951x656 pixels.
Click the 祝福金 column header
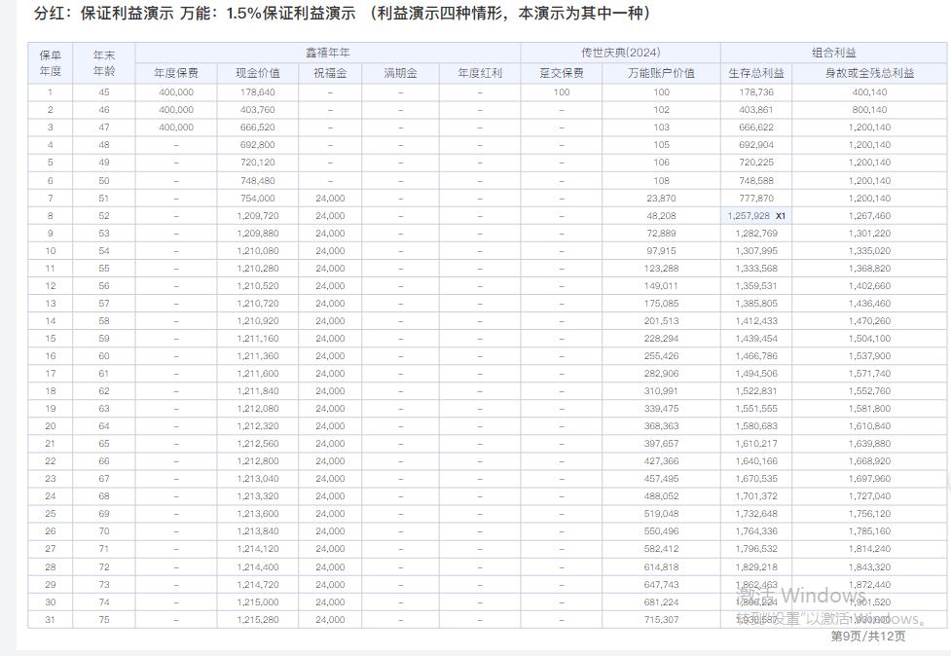click(329, 74)
